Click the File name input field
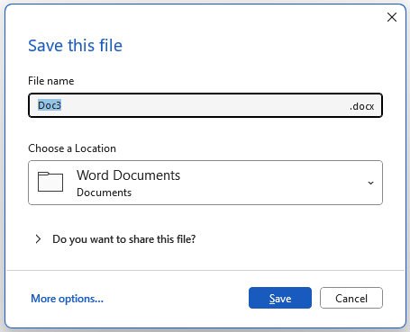410x332 pixels. point(205,105)
